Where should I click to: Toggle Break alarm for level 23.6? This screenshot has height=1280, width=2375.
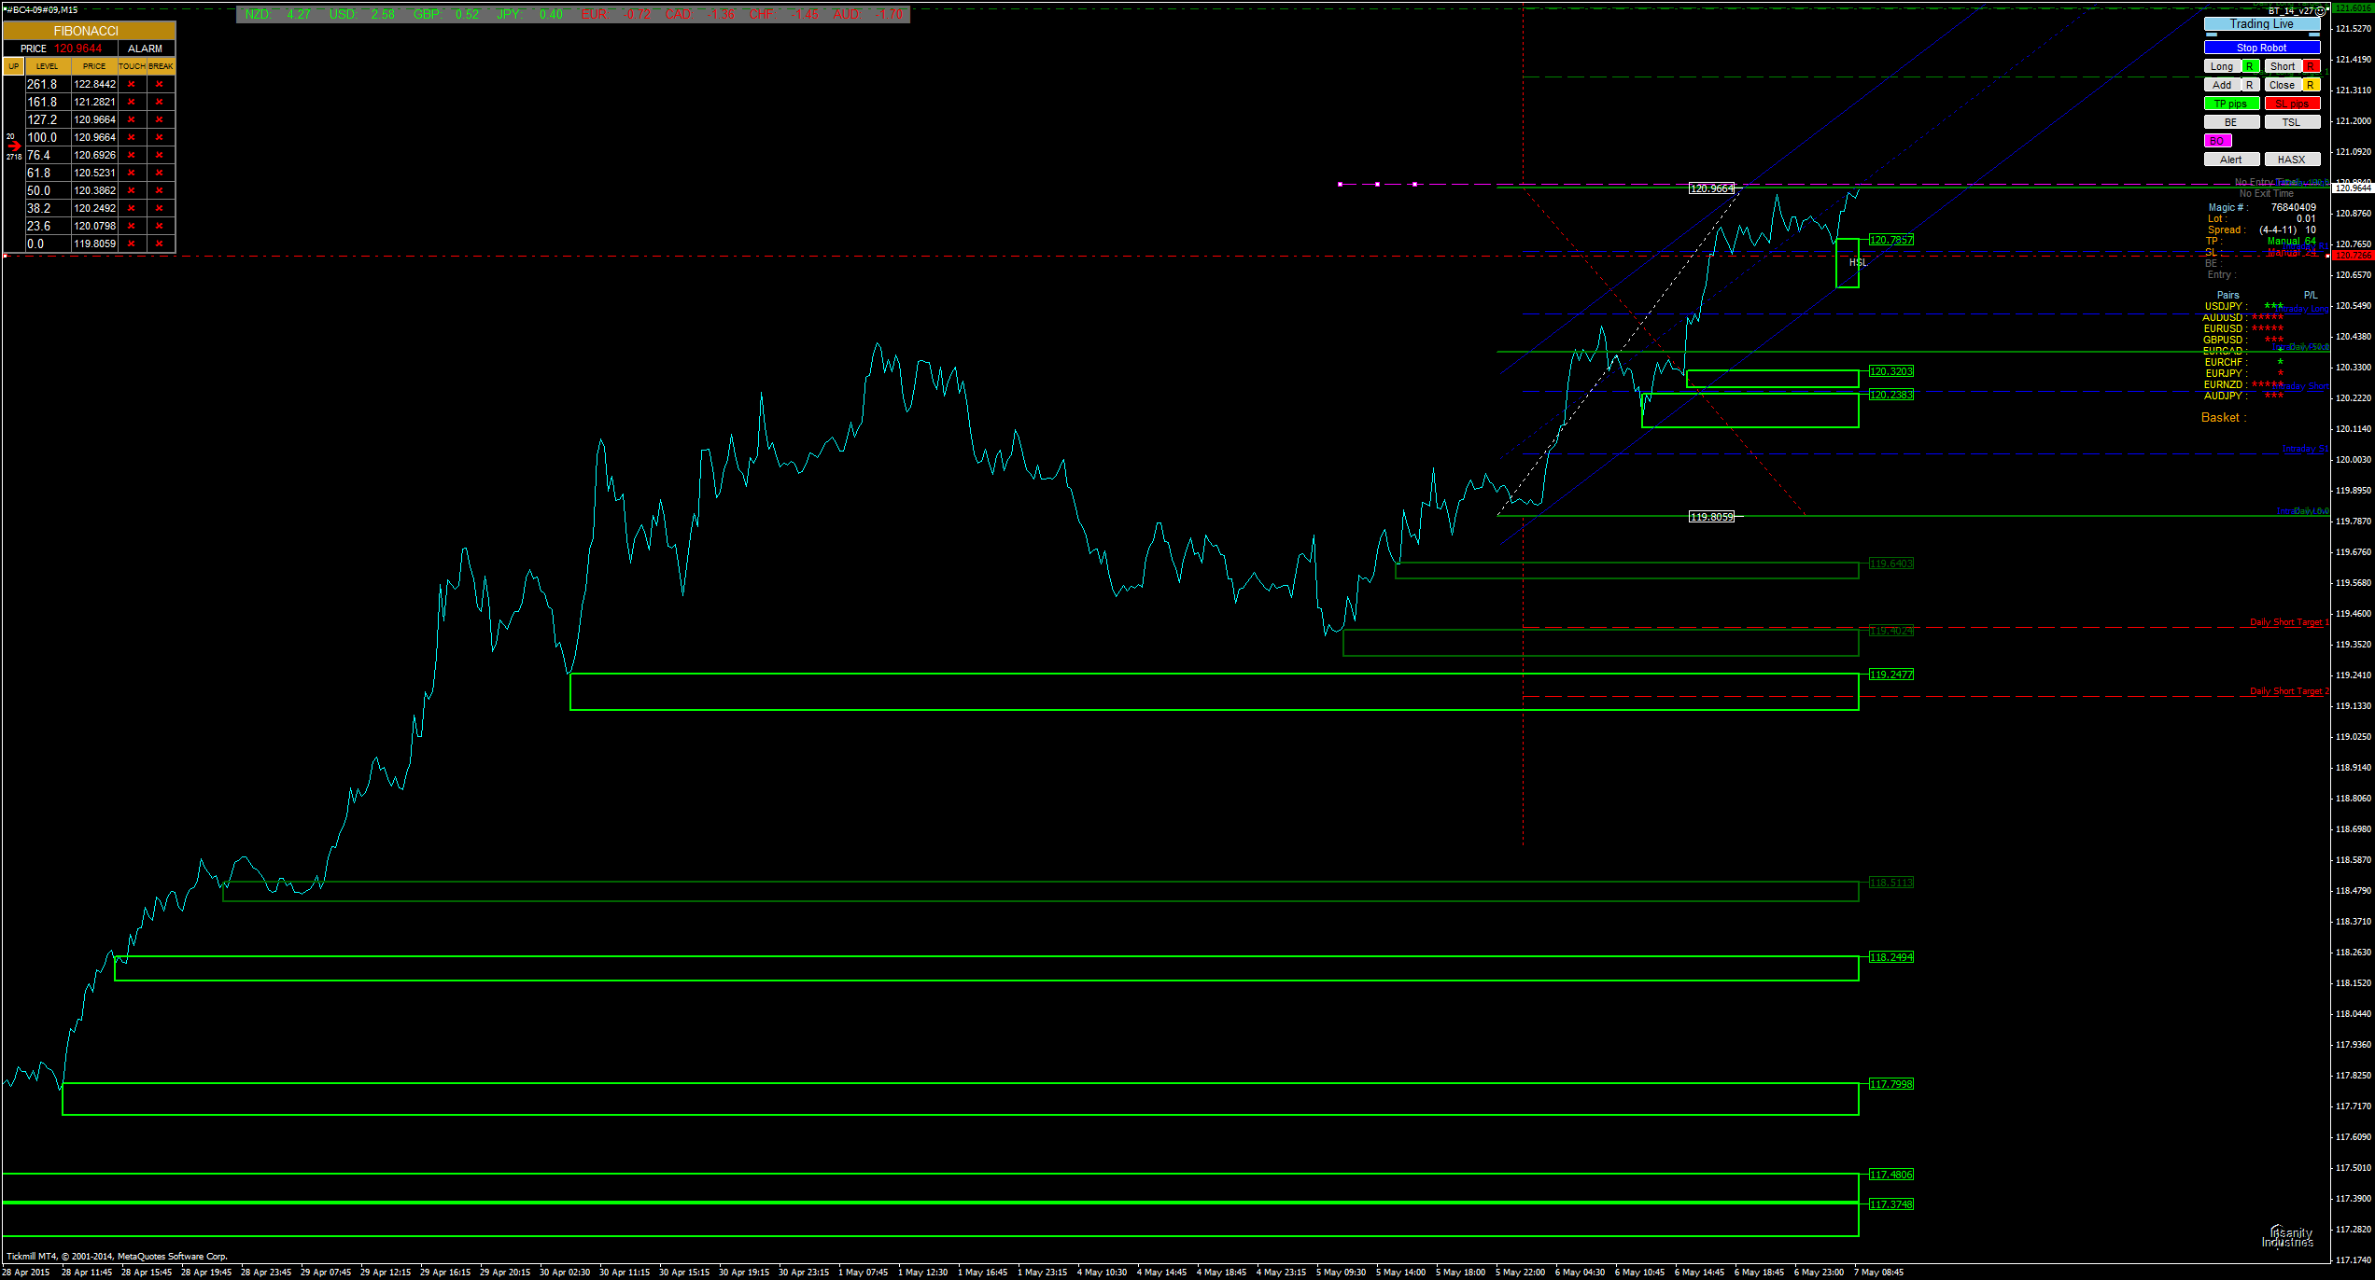(x=160, y=226)
